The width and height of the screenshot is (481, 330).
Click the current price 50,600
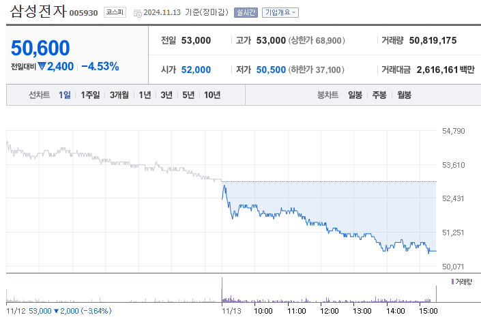40,48
